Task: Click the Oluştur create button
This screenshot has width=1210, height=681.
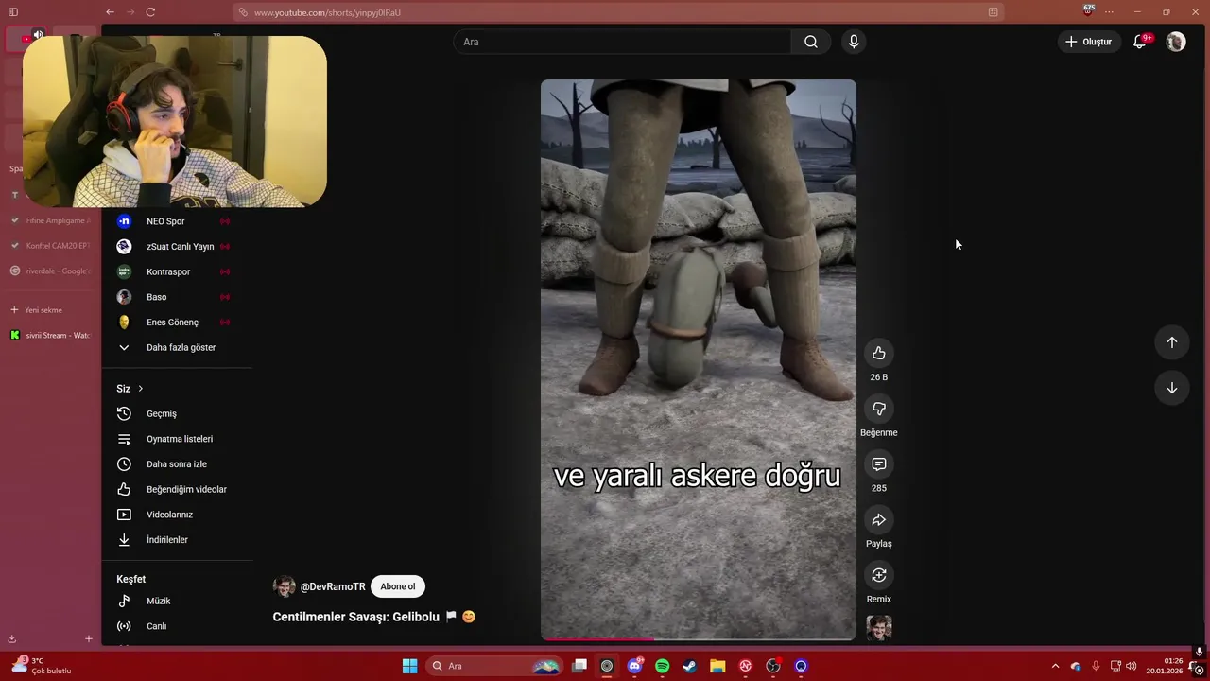Action: pyautogui.click(x=1088, y=42)
